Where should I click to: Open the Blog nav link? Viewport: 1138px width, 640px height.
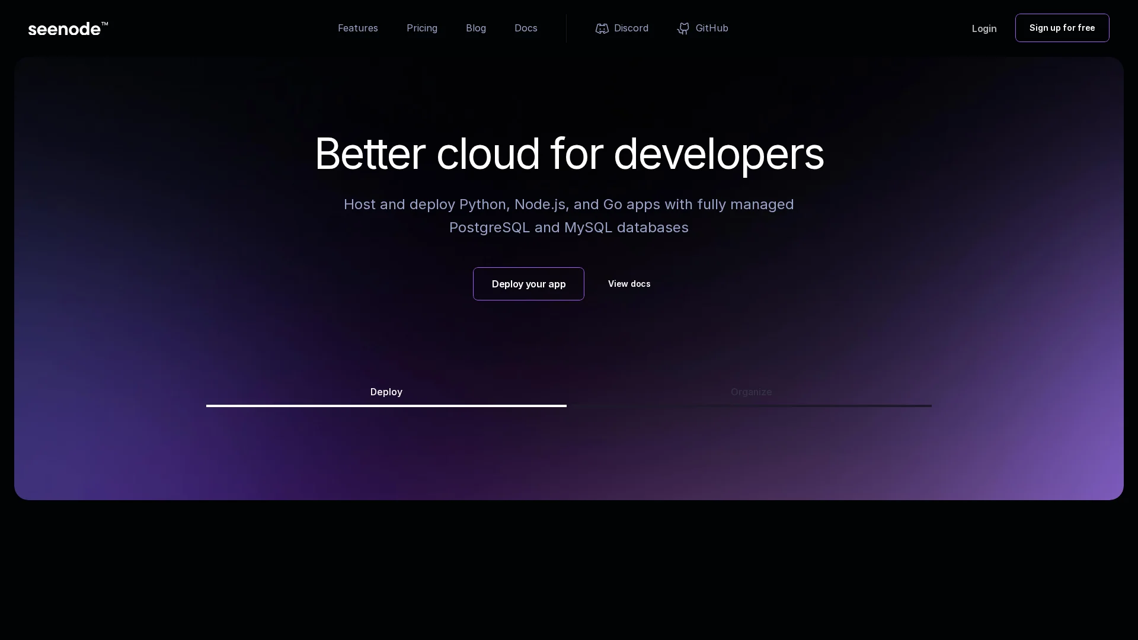point(475,28)
